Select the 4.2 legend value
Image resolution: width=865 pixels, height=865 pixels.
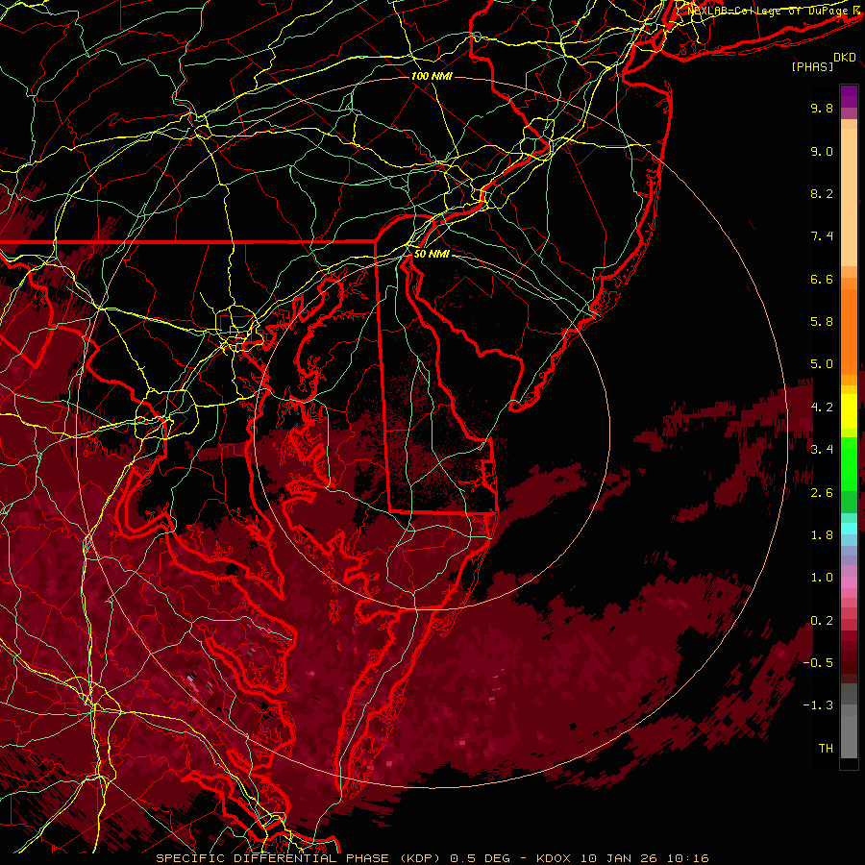pyautogui.click(x=822, y=408)
